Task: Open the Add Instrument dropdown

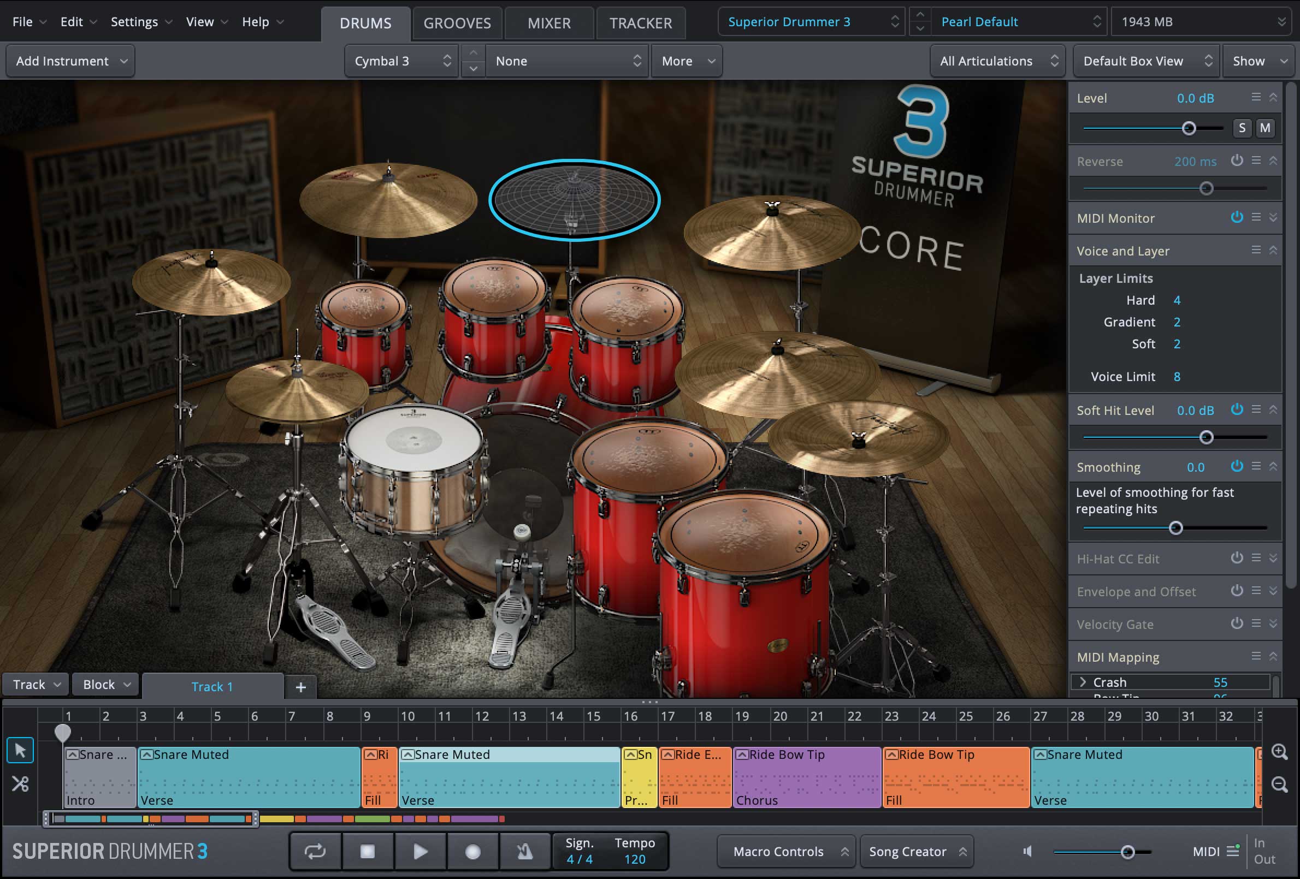Action: pyautogui.click(x=70, y=61)
